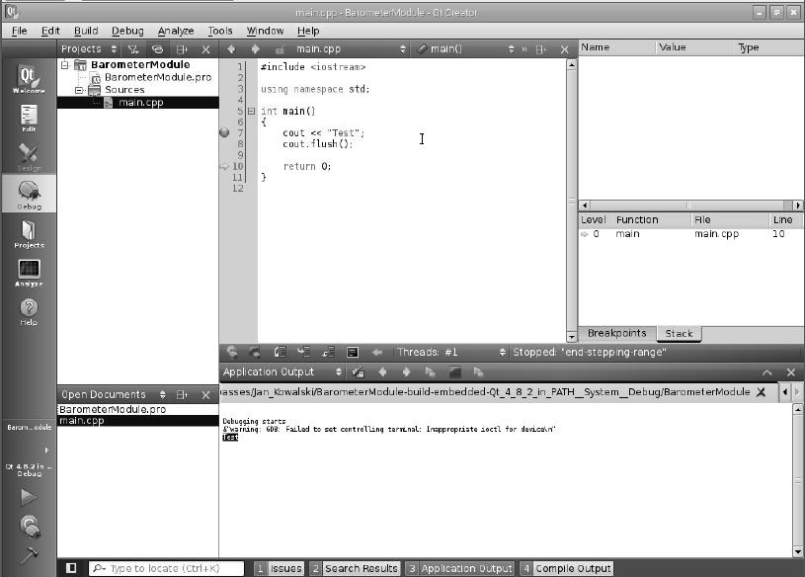The image size is (805, 577).
Task: Close the main.cpp editor document
Action: (x=565, y=49)
